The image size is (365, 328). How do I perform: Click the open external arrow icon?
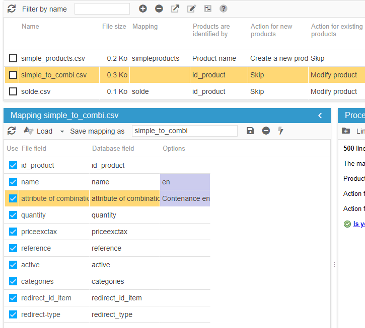click(175, 9)
